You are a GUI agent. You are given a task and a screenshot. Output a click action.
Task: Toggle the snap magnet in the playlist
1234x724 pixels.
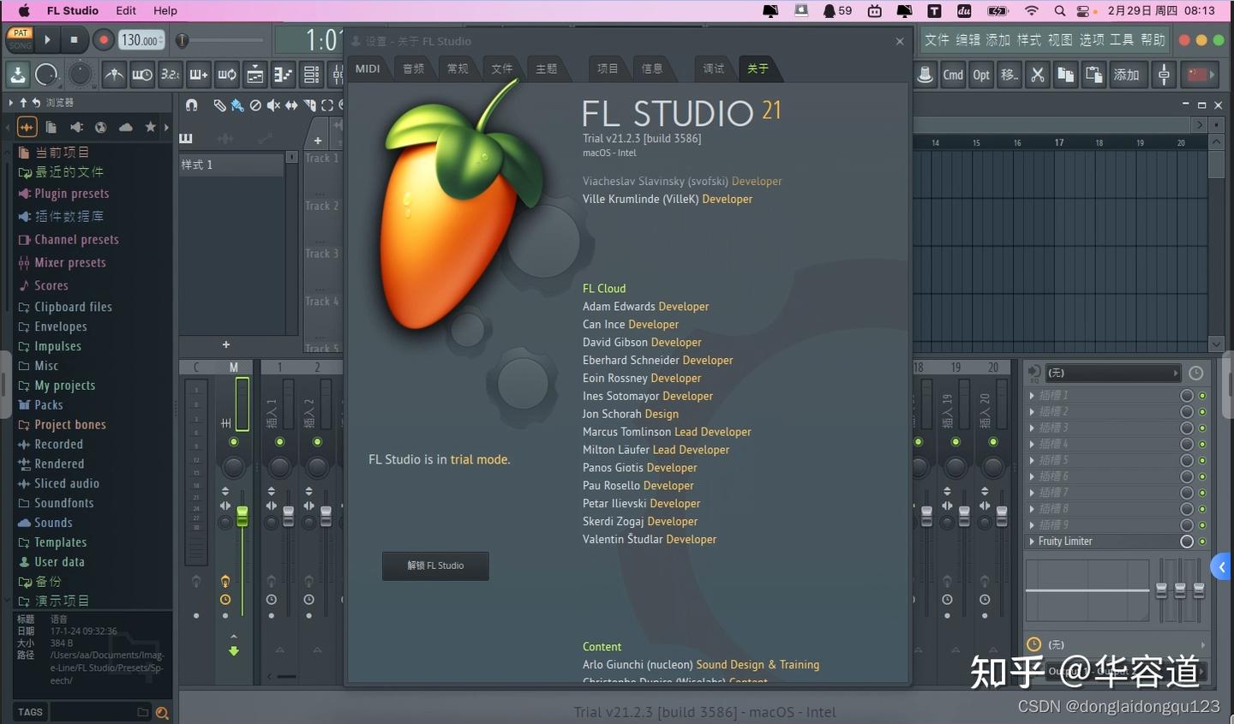point(192,105)
